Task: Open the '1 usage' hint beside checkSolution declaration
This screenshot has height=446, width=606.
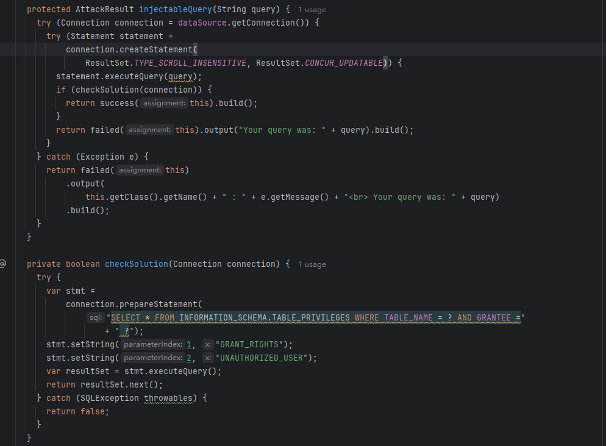Action: tap(312, 264)
